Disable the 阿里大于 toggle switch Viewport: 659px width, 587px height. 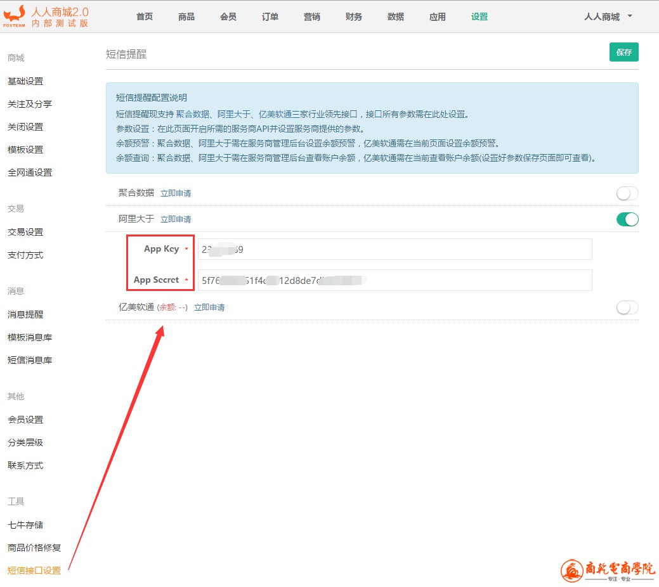pos(627,219)
